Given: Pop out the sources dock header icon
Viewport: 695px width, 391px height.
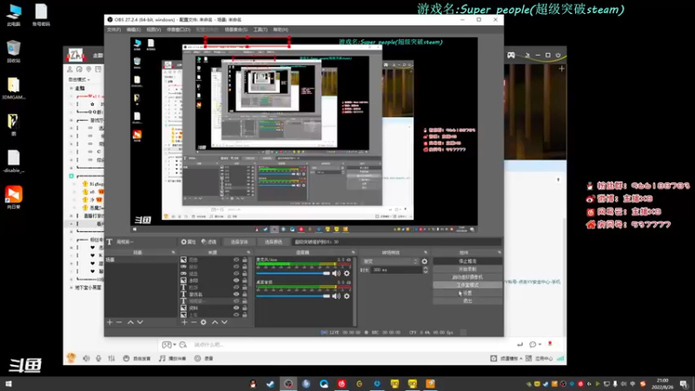Looking at the screenshot, I should 248,253.
